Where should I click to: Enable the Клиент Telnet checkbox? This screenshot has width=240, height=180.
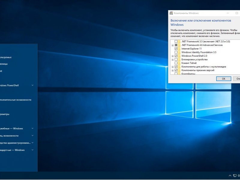click(x=176, y=63)
